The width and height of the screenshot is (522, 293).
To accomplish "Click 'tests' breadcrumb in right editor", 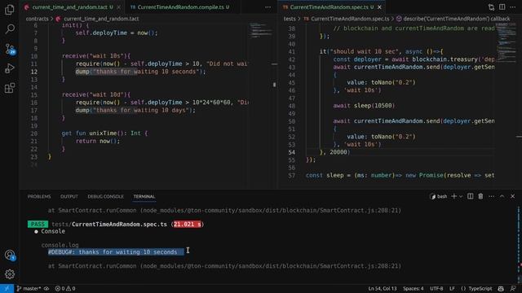I will (290, 19).
